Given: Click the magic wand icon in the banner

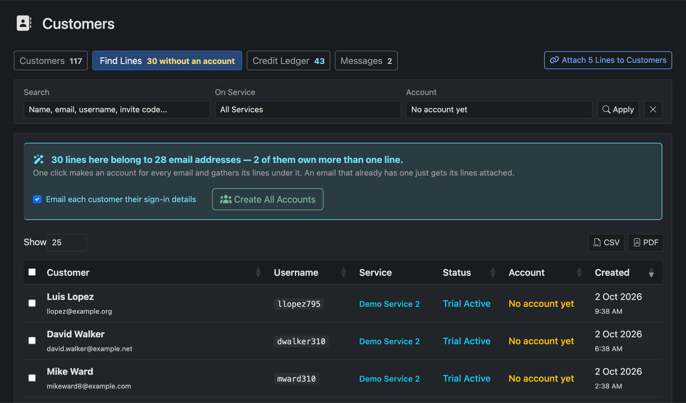Looking at the screenshot, I should (x=38, y=159).
